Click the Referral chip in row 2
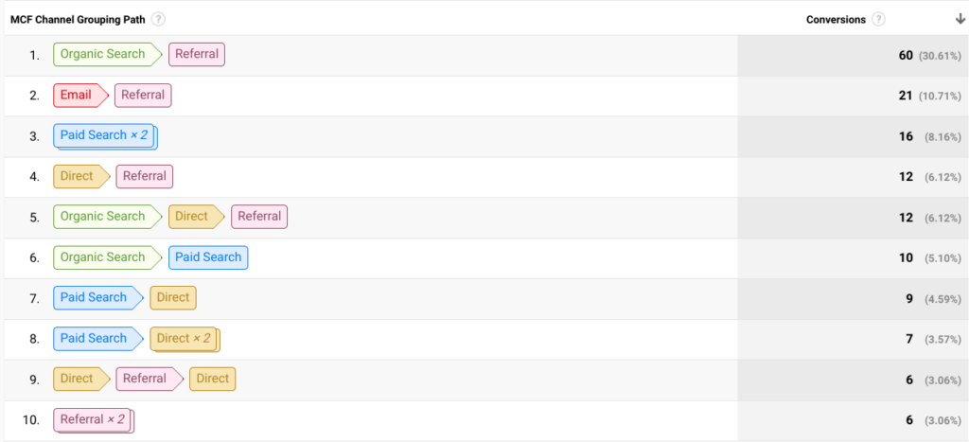This screenshot has height=442, width=969. (x=143, y=96)
